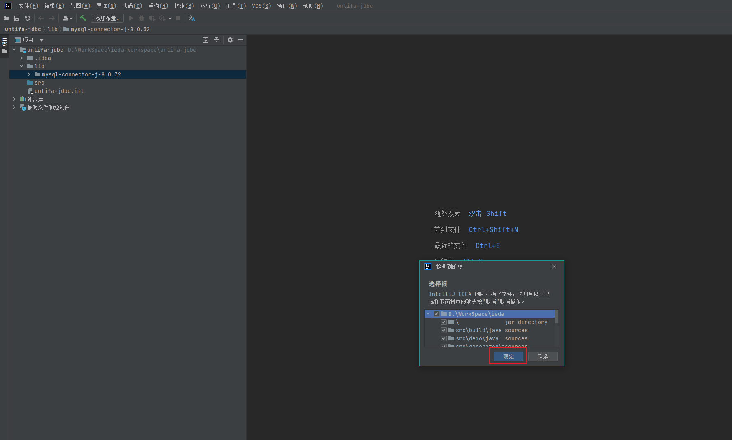Open the 构建(B) menu
732x440 pixels.
click(x=184, y=6)
